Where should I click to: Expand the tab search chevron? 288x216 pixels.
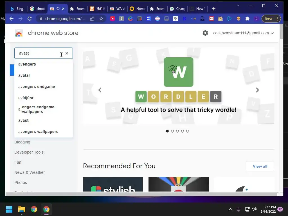pyautogui.click(x=238, y=6)
